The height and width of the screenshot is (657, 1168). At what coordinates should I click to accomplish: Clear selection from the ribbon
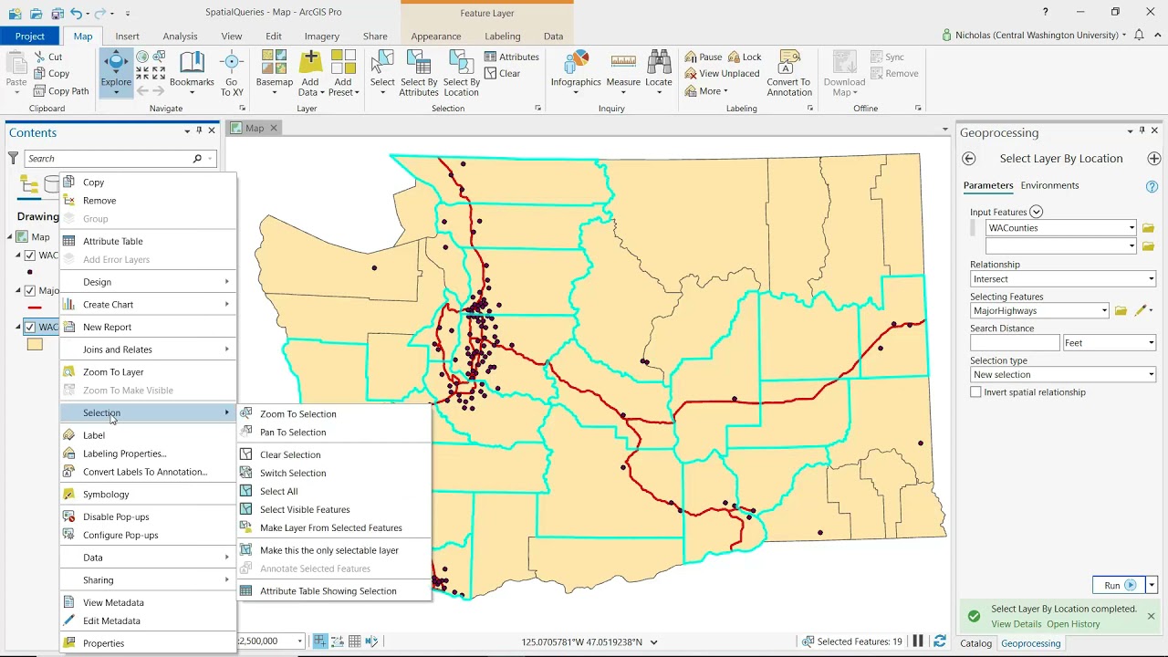click(503, 74)
